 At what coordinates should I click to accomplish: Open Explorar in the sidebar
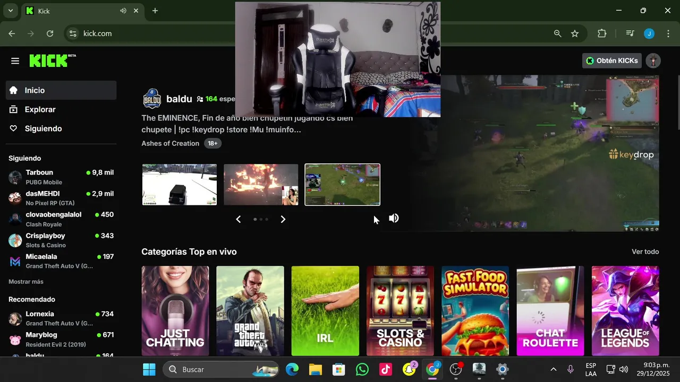click(61, 109)
